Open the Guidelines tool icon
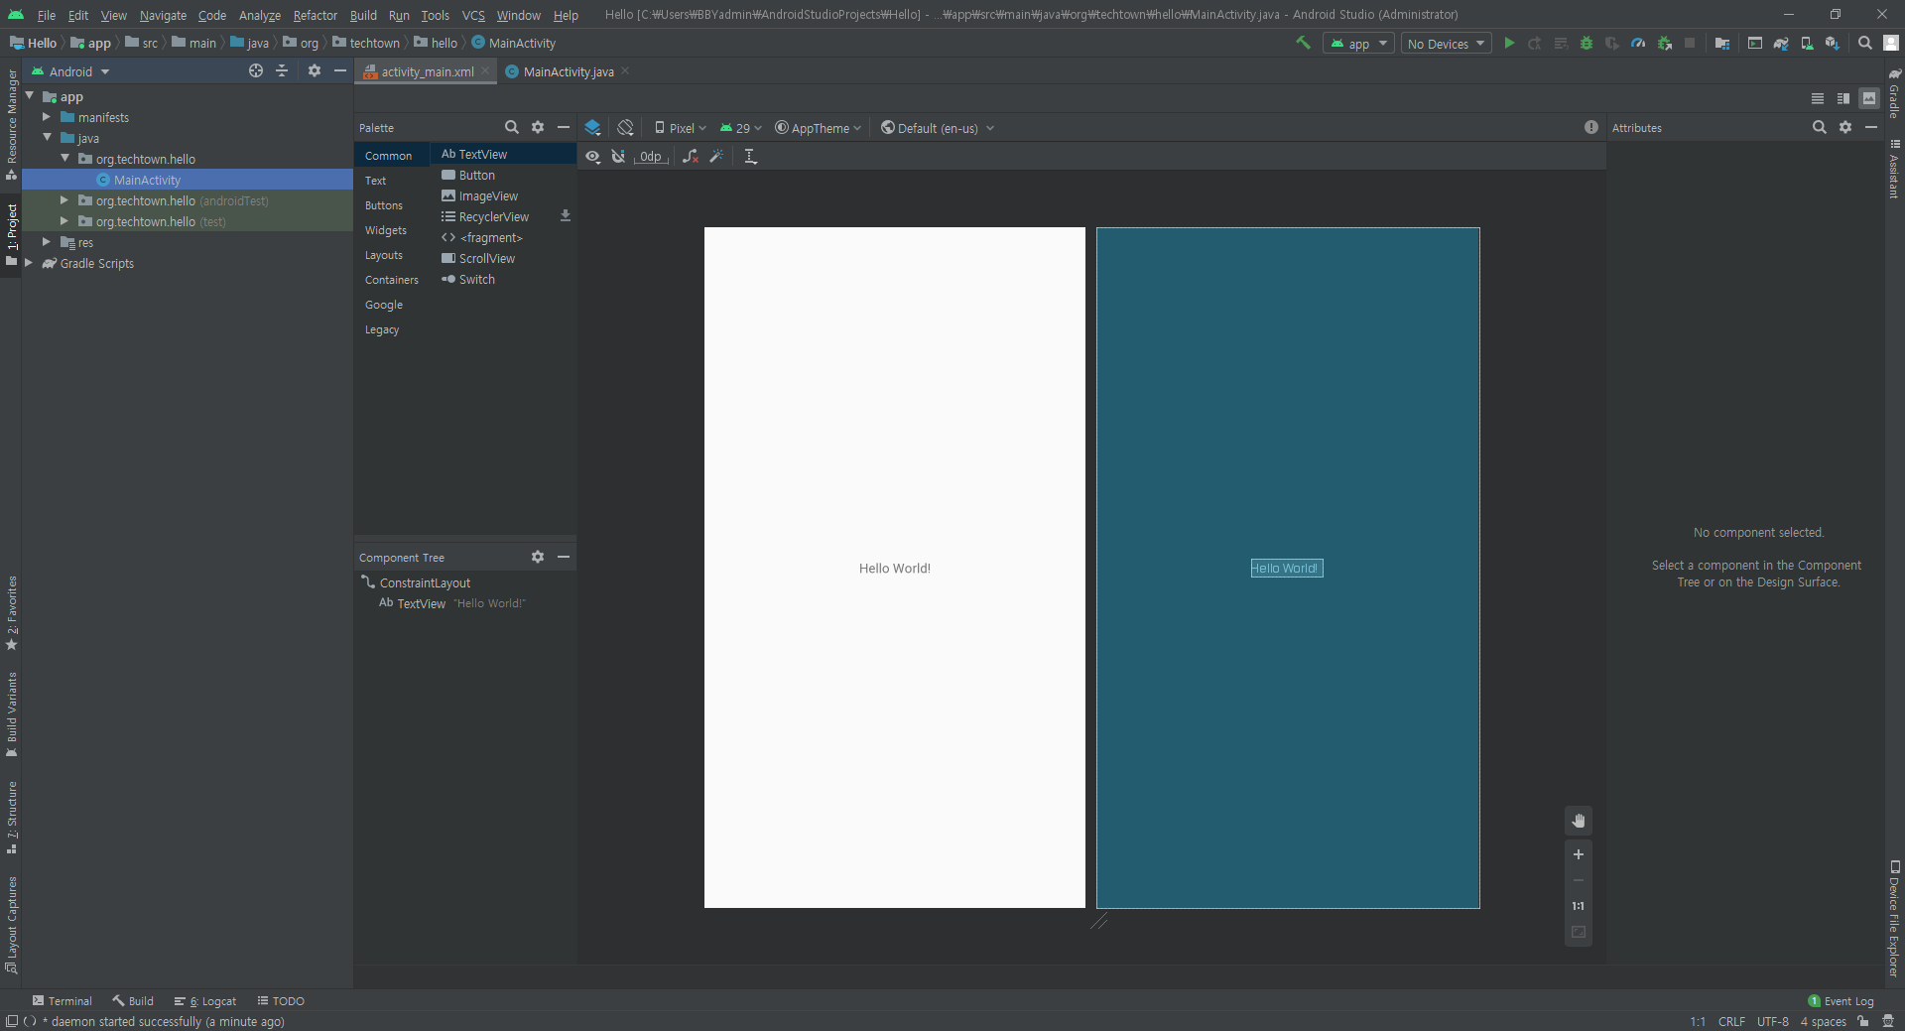Image resolution: width=1905 pixels, height=1031 pixels. pos(750,156)
